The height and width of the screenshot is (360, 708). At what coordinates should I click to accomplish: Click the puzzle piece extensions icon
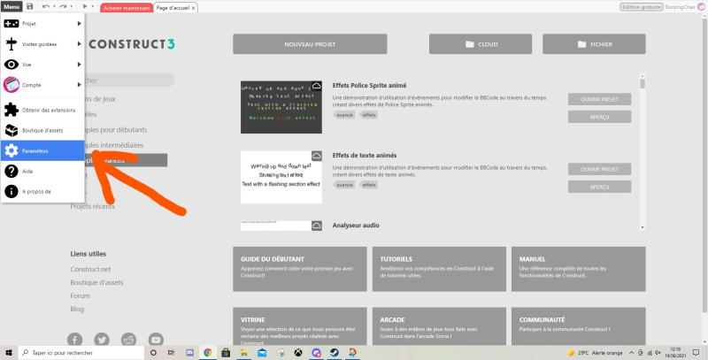click(x=12, y=110)
